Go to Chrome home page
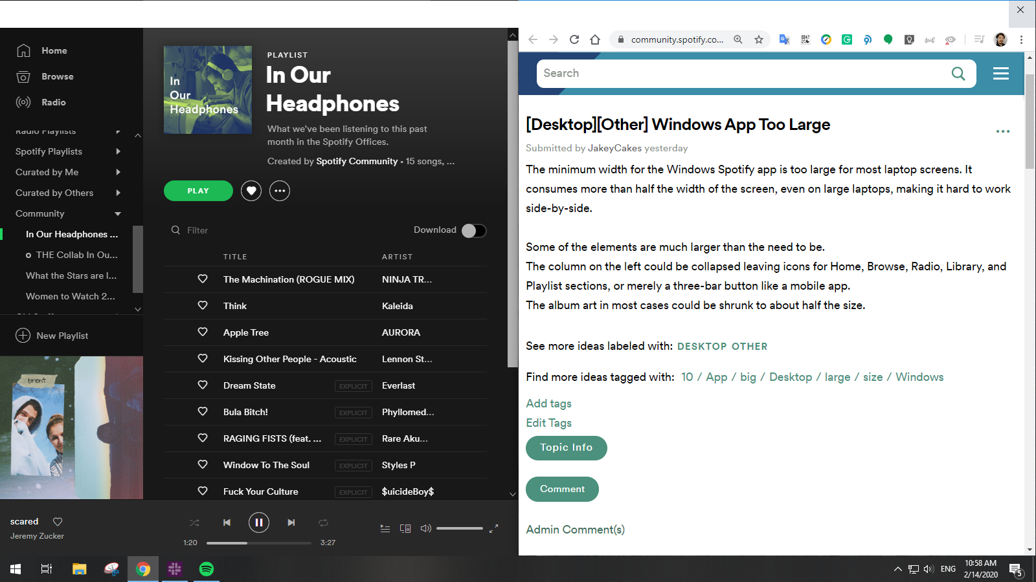The width and height of the screenshot is (1036, 582). pyautogui.click(x=595, y=39)
